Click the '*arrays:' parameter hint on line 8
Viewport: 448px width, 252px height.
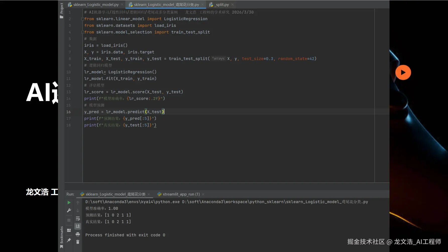218,58
